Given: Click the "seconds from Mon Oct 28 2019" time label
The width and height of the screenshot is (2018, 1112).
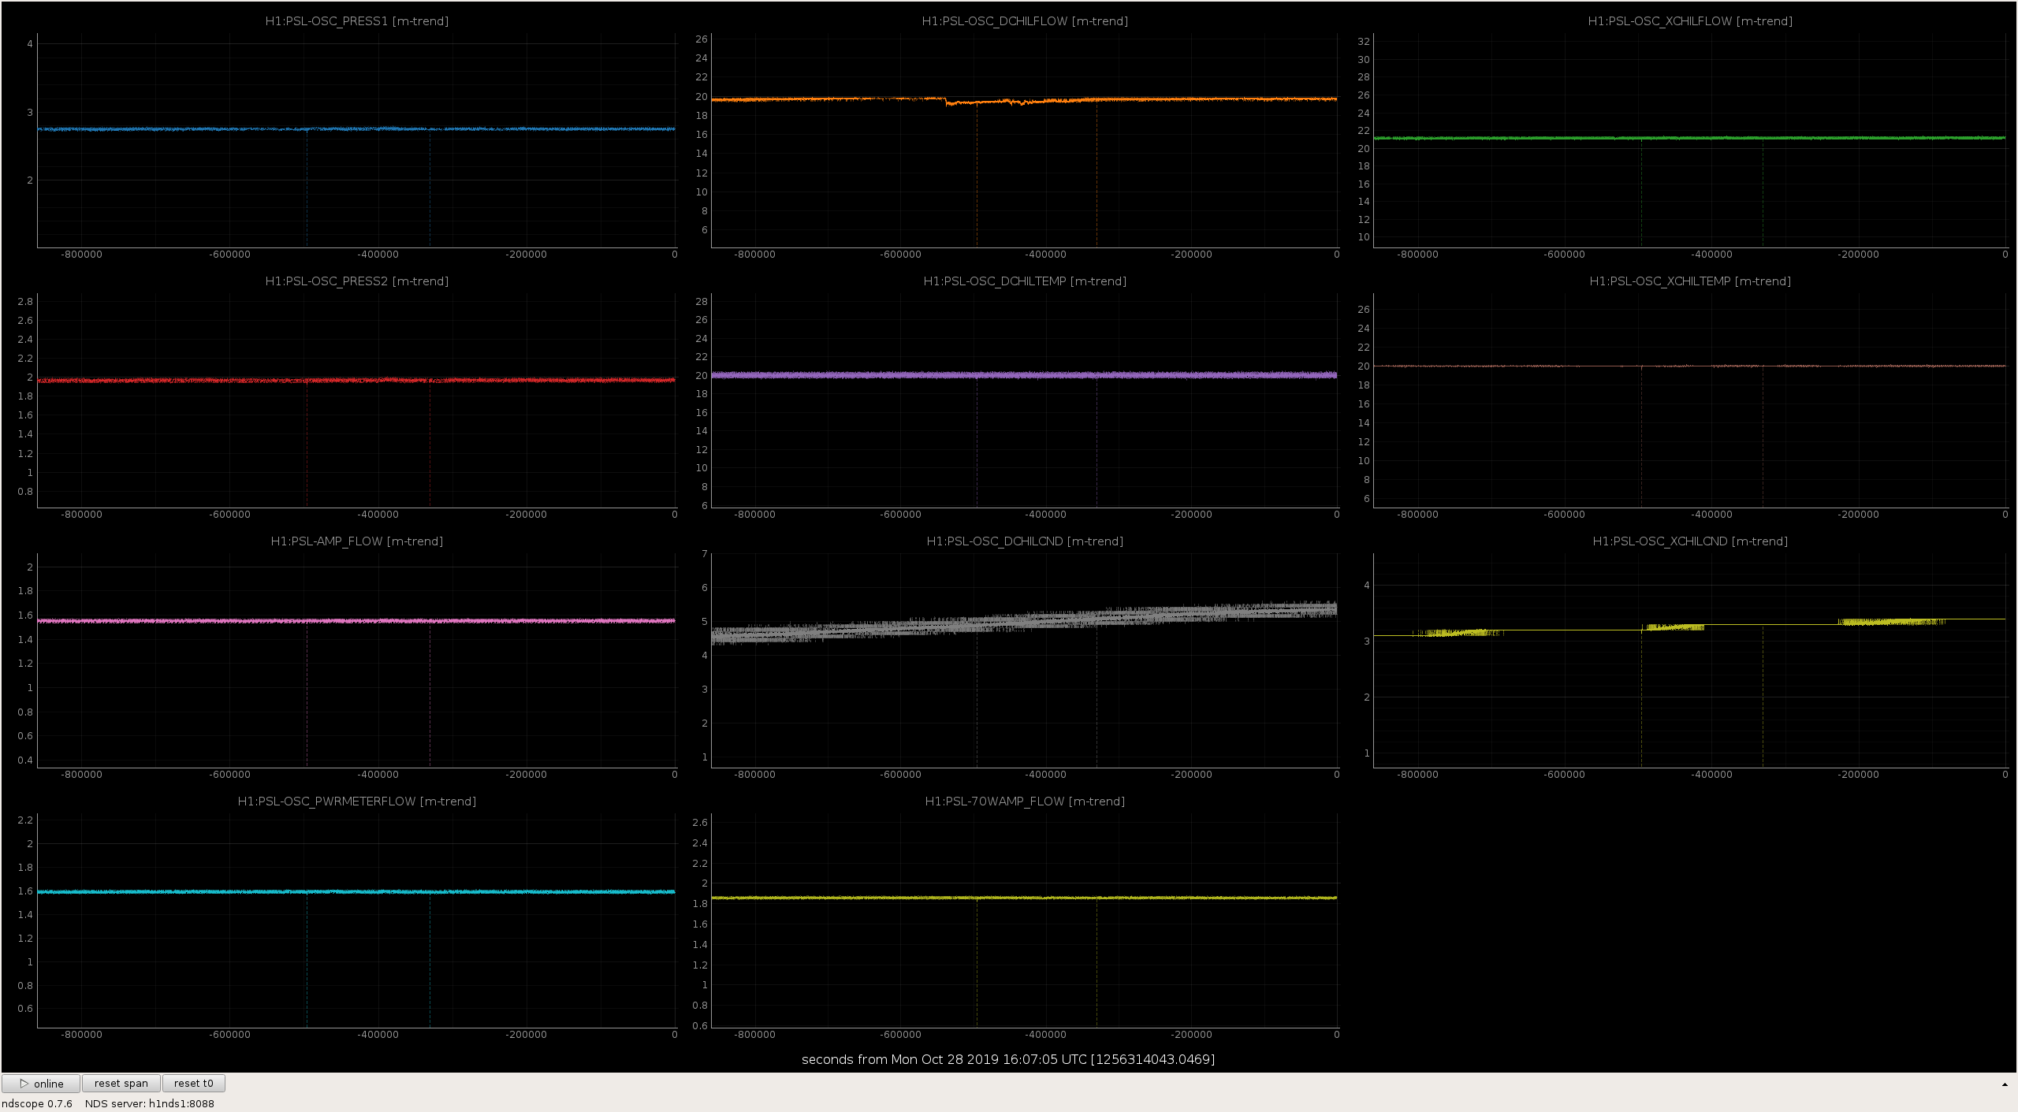Looking at the screenshot, I should [x=1008, y=1059].
